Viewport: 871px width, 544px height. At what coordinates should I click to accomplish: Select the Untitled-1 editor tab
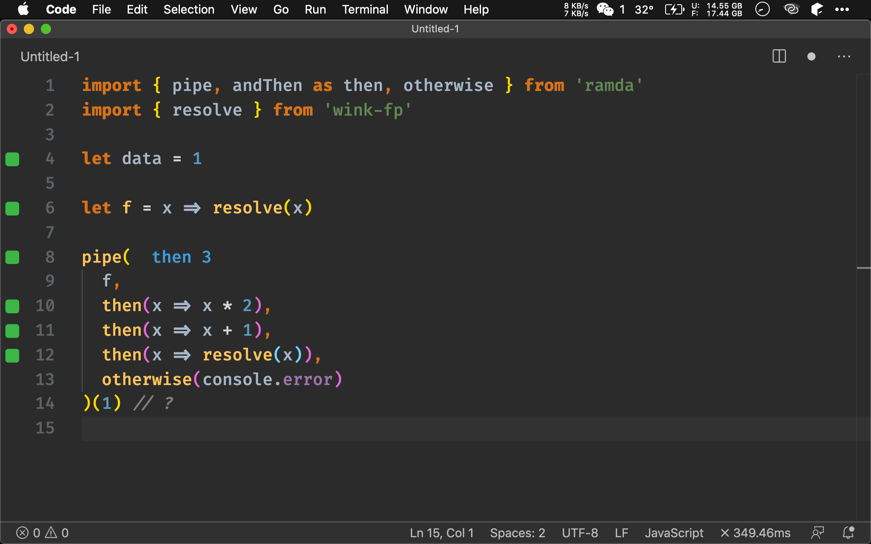coord(50,57)
